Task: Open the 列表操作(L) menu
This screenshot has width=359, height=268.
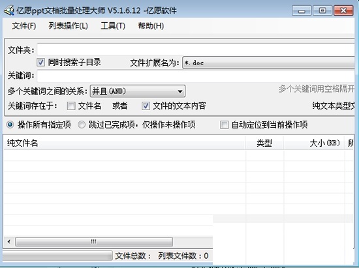Action: pyautogui.click(x=68, y=26)
